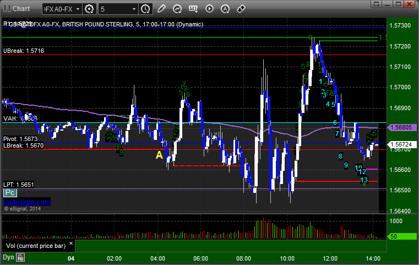This screenshot has width=419, height=265.
Task: Click the circled A alerts icon
Action: pos(225,9)
